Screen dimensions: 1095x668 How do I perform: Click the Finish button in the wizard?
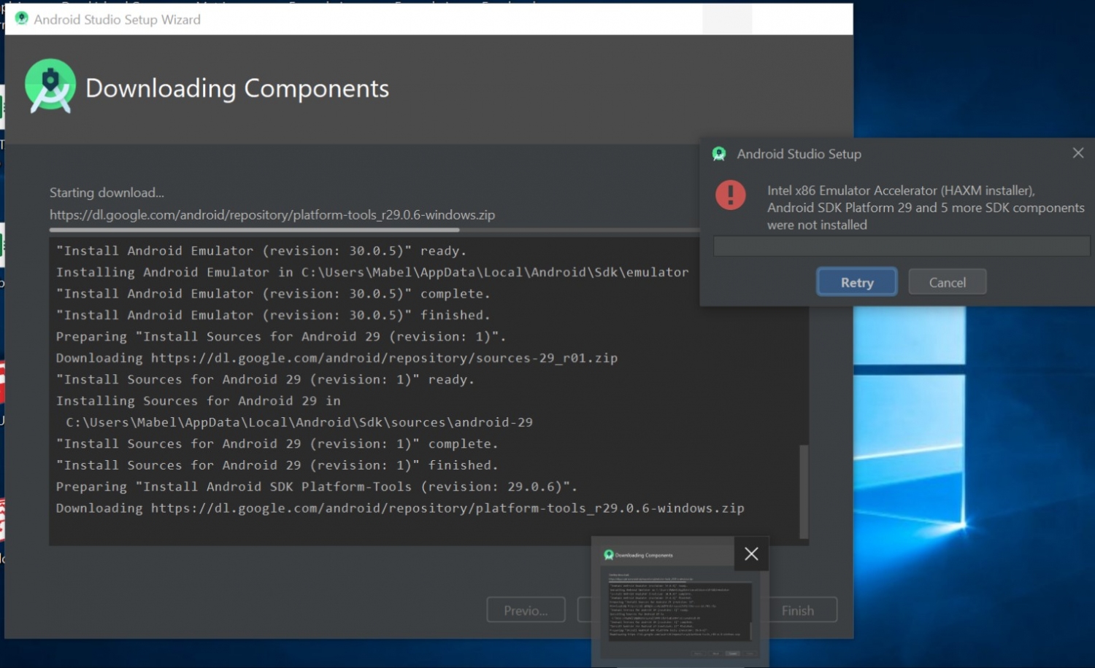pos(798,610)
